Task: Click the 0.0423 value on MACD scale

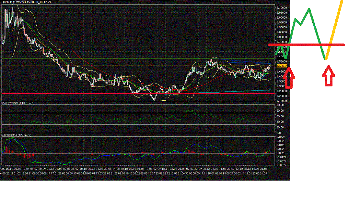Action: tap(281, 145)
